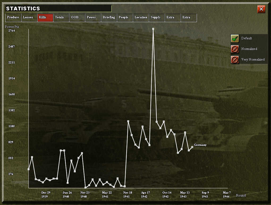The width and height of the screenshot is (271, 205).
Task: Click the 'Jun 26 1940' date label
Action: (x=67, y=194)
